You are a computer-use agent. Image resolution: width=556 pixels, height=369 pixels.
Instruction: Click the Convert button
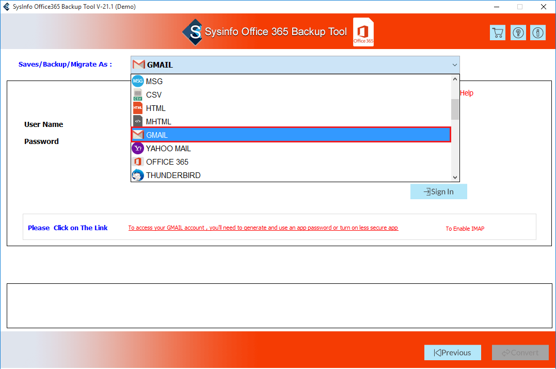click(520, 352)
